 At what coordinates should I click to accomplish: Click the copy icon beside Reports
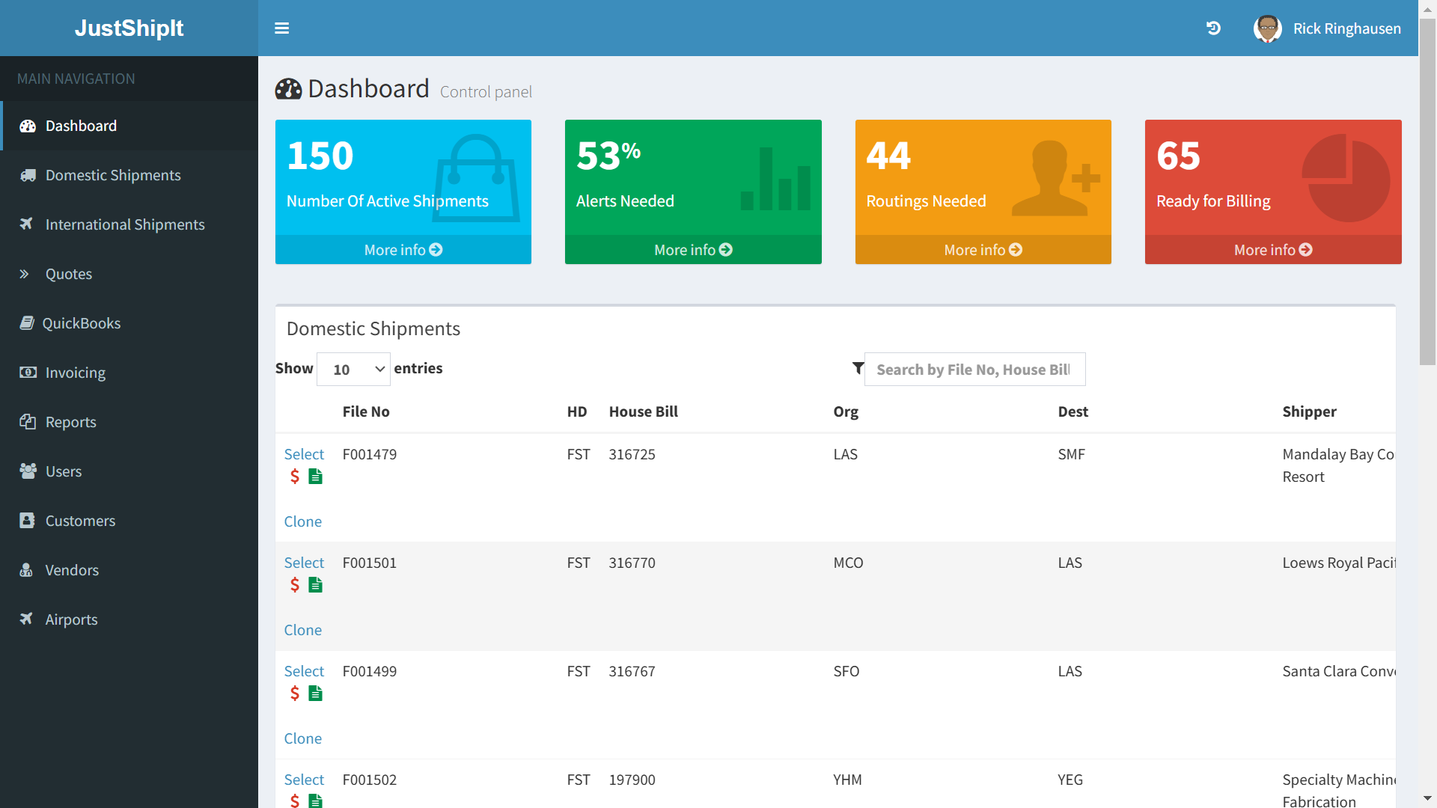[28, 421]
